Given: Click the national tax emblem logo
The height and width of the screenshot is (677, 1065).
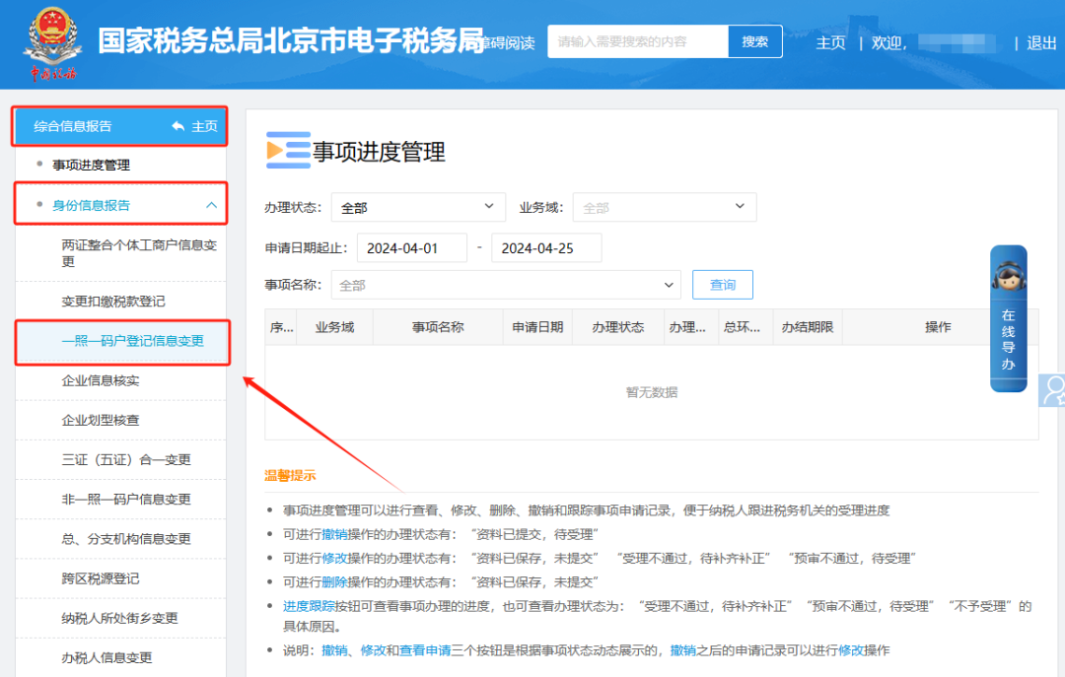Looking at the screenshot, I should 52,42.
